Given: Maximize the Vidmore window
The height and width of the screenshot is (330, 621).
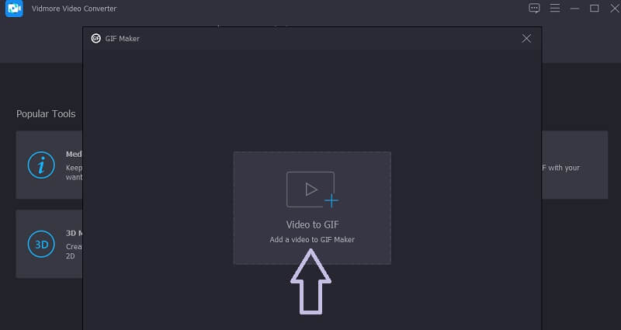Looking at the screenshot, I should (594, 8).
